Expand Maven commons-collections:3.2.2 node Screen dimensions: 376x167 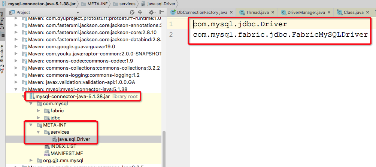click(16, 68)
